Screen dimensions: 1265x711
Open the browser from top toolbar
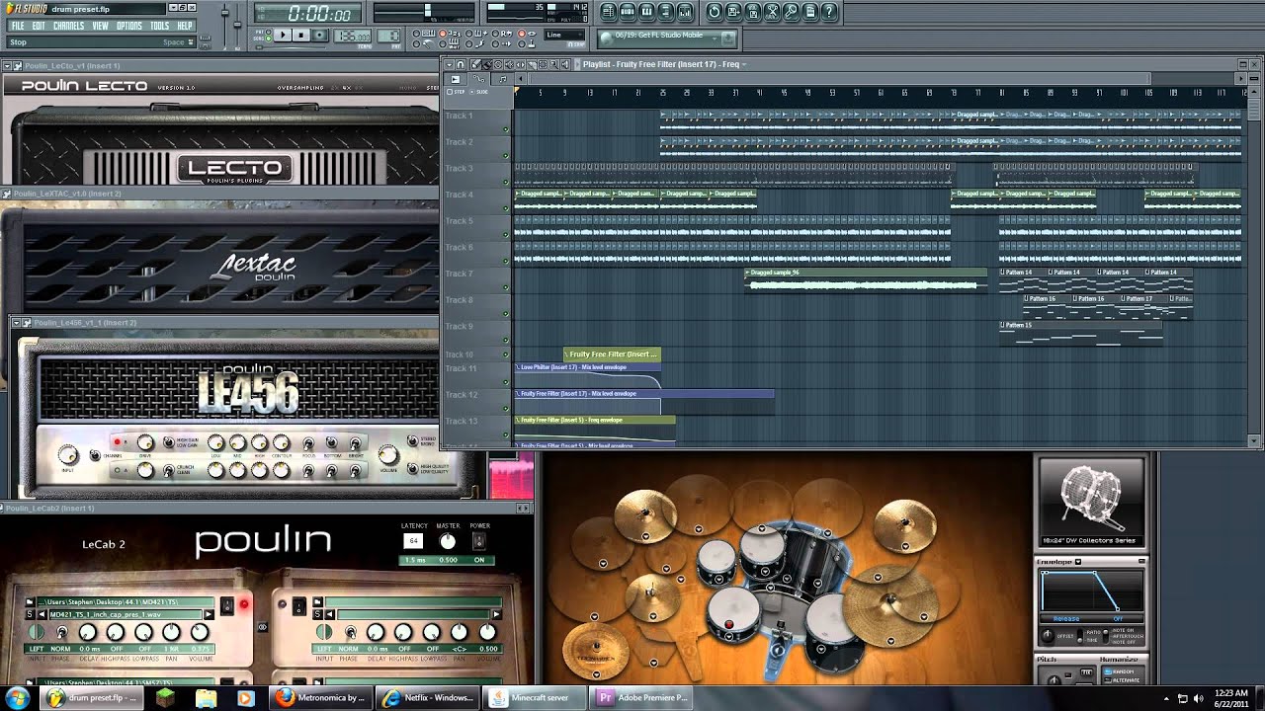click(665, 12)
